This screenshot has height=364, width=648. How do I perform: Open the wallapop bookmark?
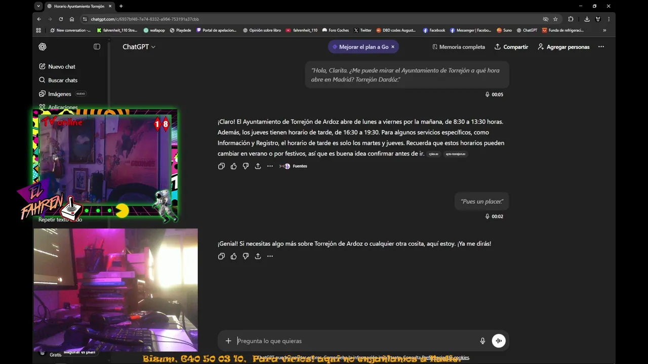[x=154, y=30]
